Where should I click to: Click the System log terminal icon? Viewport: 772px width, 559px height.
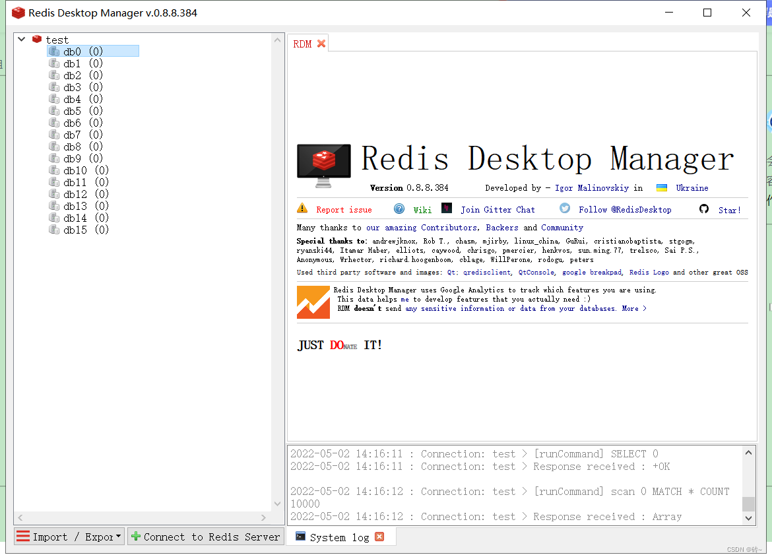click(300, 537)
